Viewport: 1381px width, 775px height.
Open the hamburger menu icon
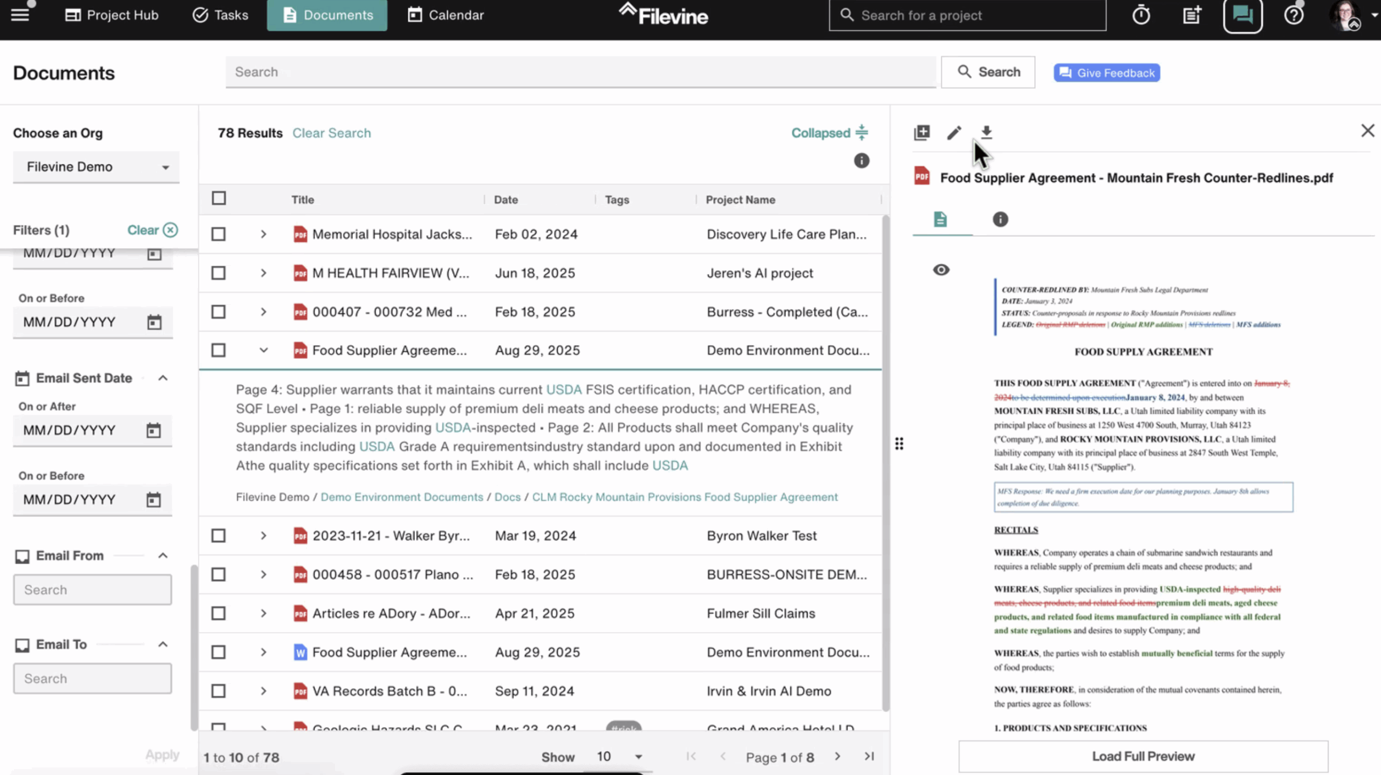[20, 15]
